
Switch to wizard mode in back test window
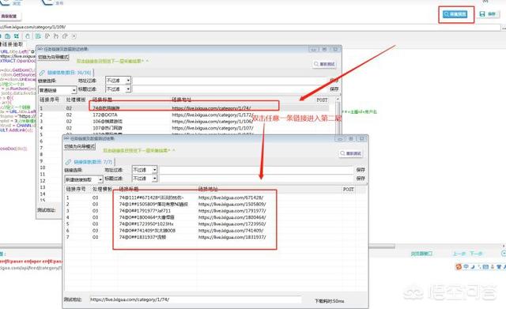[54, 57]
